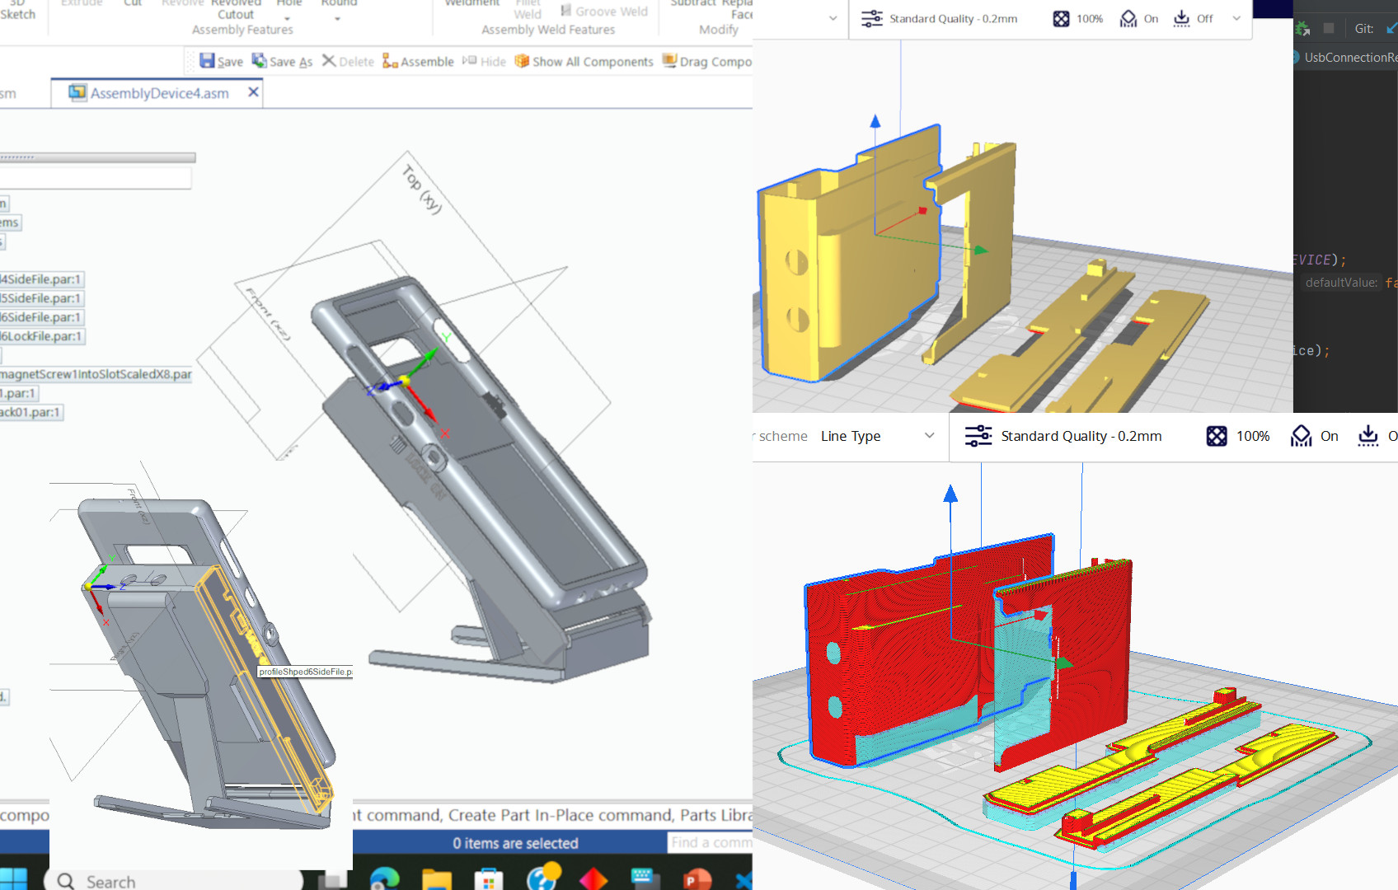
Task: Open Standard Quality - 0.2mm profile in the lower slicer
Action: click(x=1063, y=436)
